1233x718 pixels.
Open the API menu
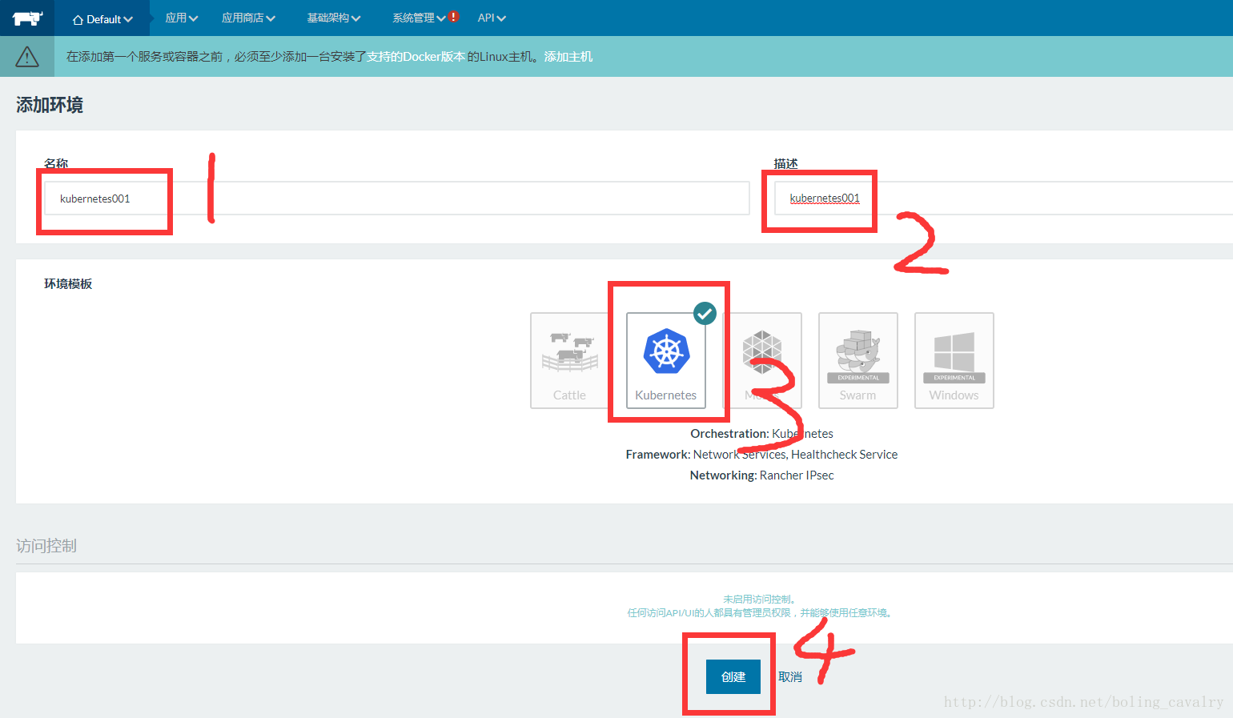(x=492, y=18)
